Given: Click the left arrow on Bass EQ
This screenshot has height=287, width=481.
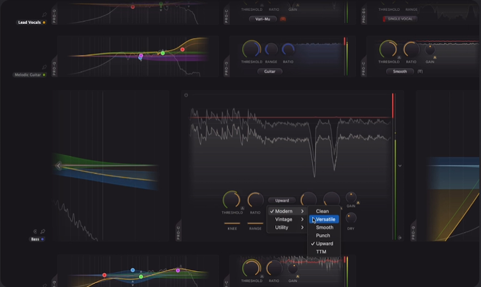Looking at the screenshot, I should (x=59, y=166).
